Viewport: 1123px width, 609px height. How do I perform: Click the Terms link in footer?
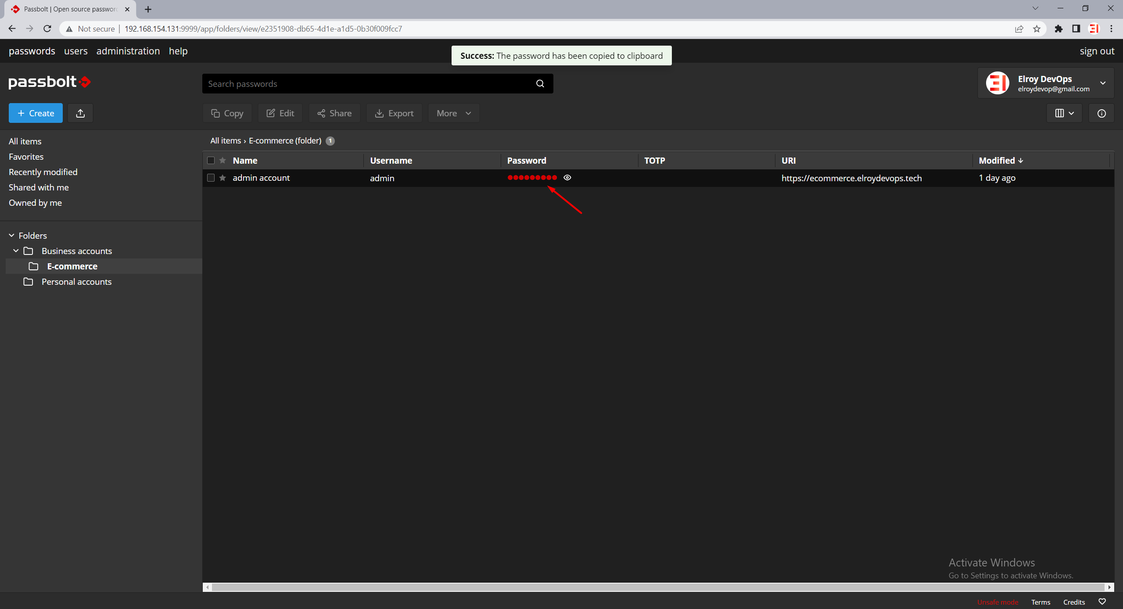pos(1040,602)
